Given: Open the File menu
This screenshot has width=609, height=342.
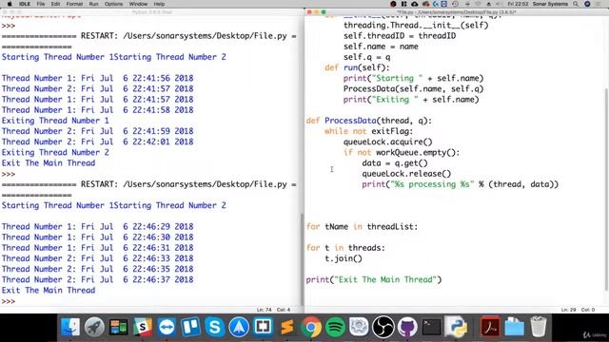Looking at the screenshot, I should tap(41, 4).
